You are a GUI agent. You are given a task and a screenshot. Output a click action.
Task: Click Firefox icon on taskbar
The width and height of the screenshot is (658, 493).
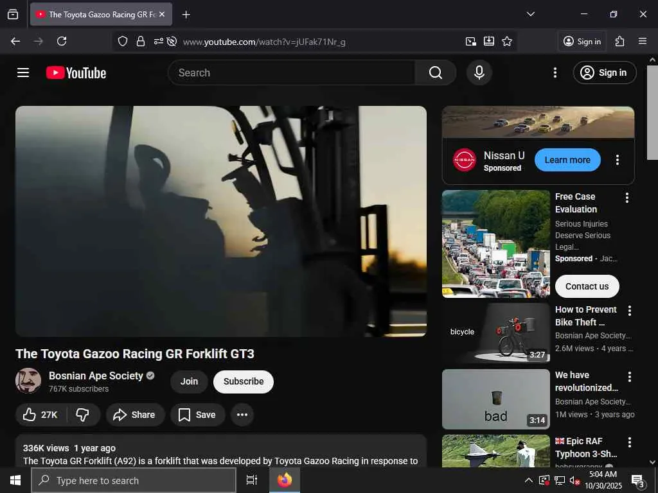coord(285,480)
